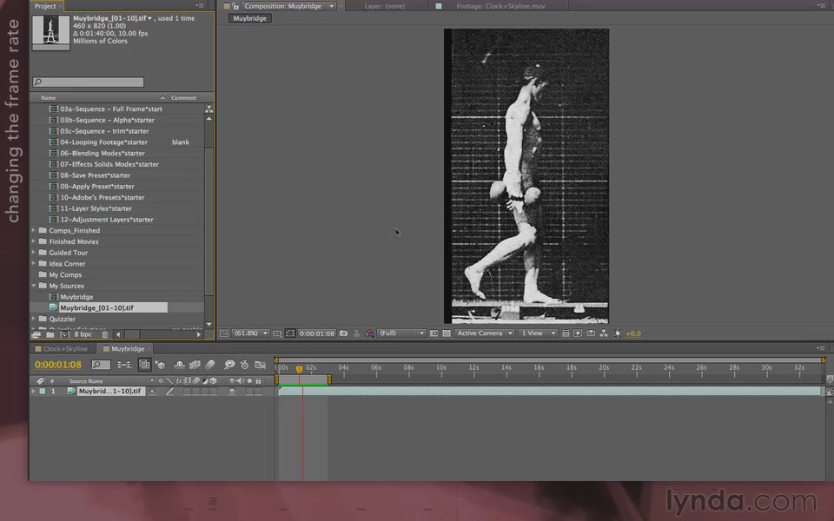Select the Project panel tab
The image size is (834, 521).
pyautogui.click(x=45, y=6)
